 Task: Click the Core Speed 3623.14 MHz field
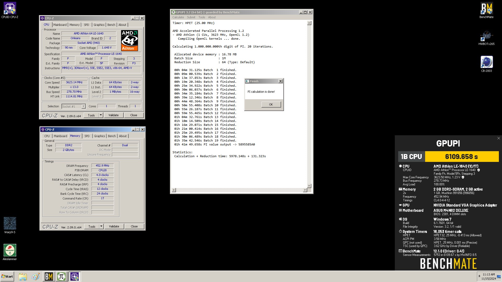tap(74, 82)
